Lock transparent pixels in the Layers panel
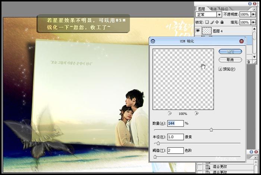This screenshot has width=261, height=175. click(x=207, y=22)
